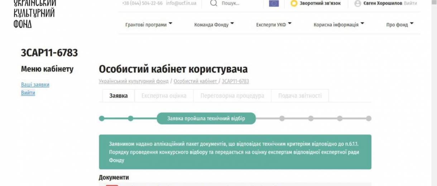
Task: Switch to the Експертна оцінка tab
Action: click(x=164, y=96)
